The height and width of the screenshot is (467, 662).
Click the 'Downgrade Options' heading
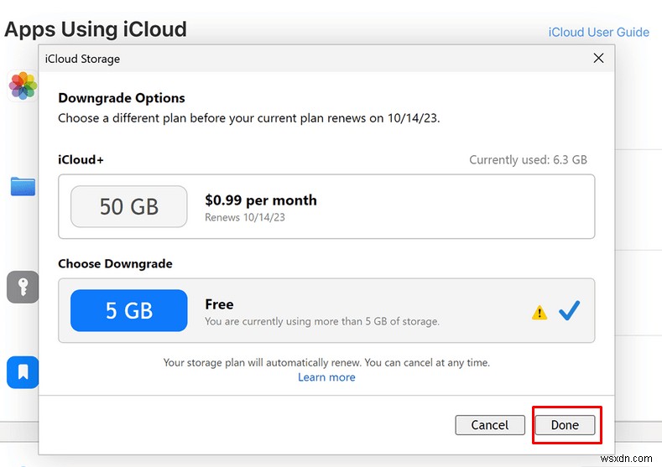coord(122,98)
